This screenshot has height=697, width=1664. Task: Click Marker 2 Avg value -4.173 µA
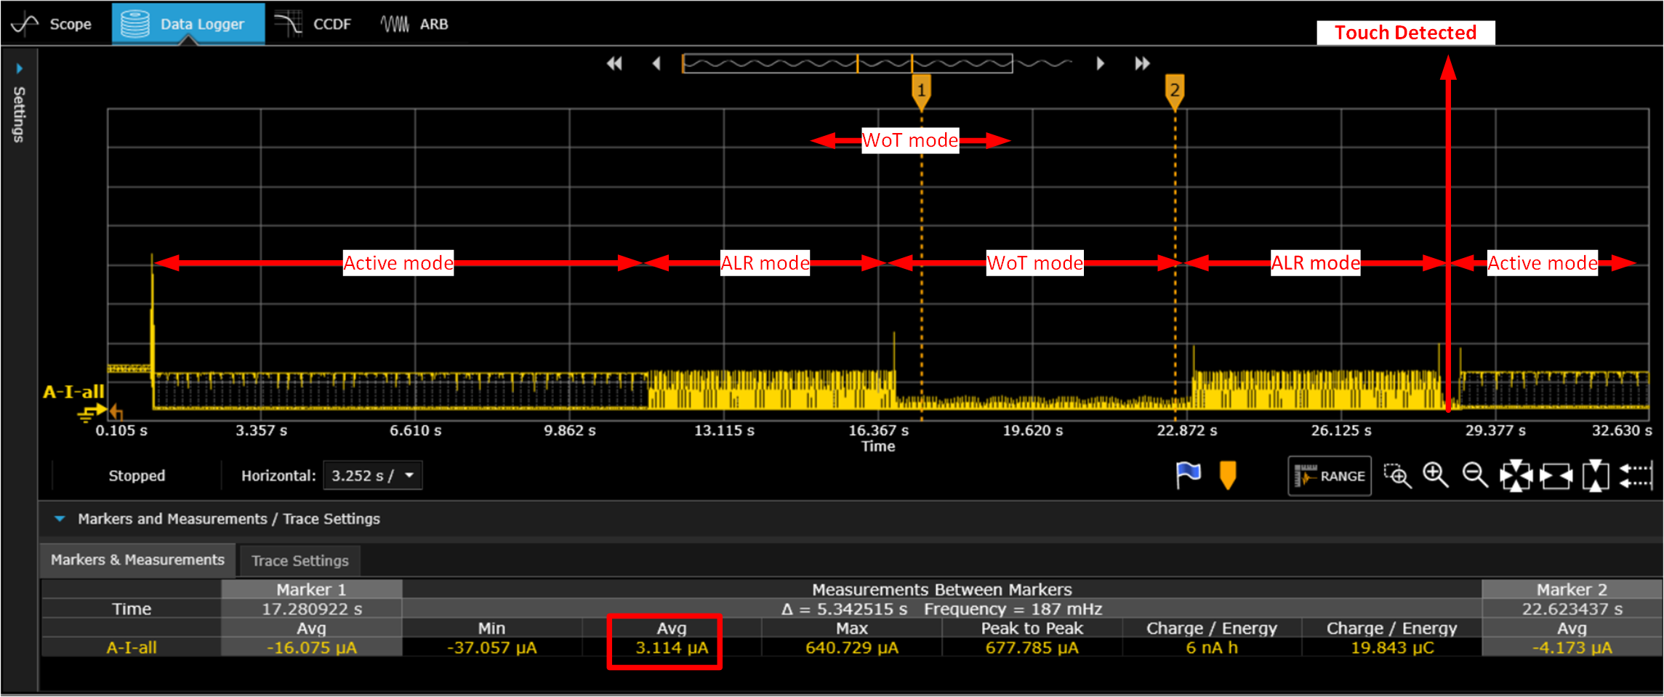click(1572, 648)
